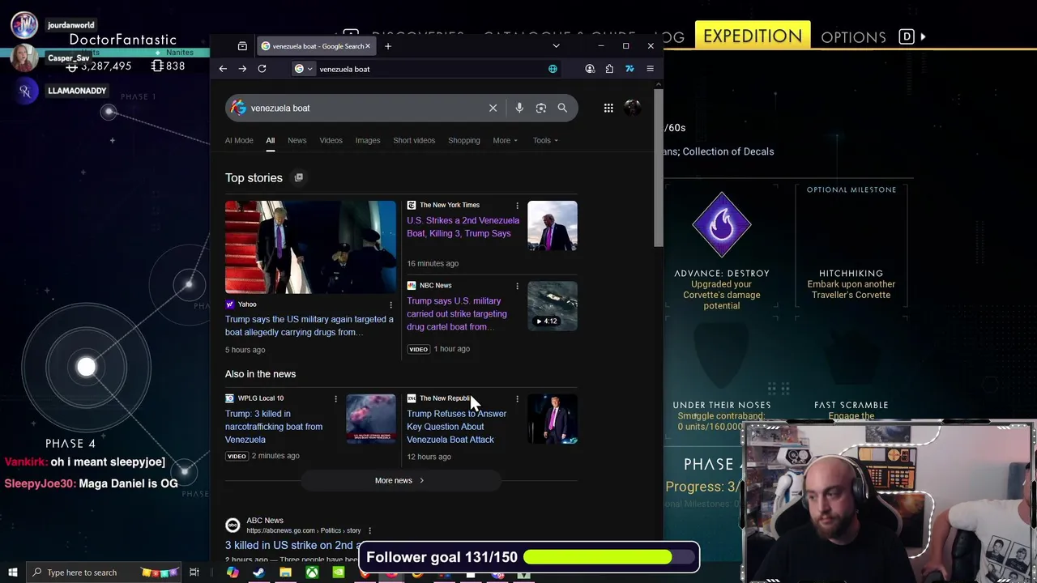Close the venezuela boat tab
The image size is (1037, 583).
367,46
